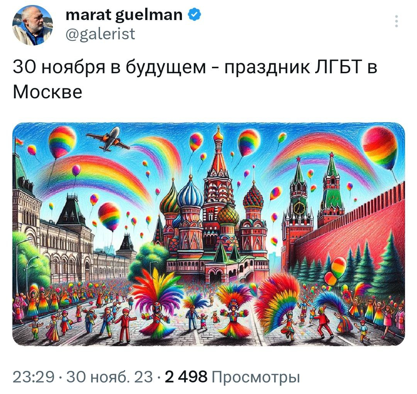Screen dimensions: 417x394
Task: Click the 23:29 timestamp
Action: tap(34, 376)
